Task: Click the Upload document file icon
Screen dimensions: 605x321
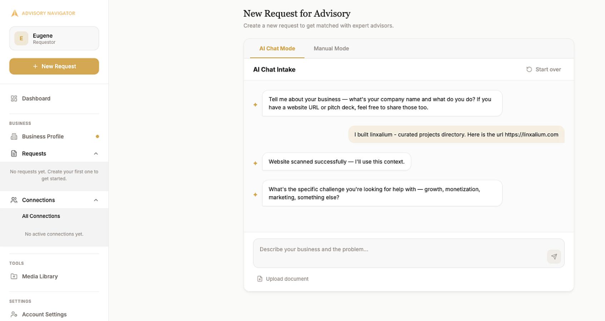Action: pyautogui.click(x=260, y=279)
